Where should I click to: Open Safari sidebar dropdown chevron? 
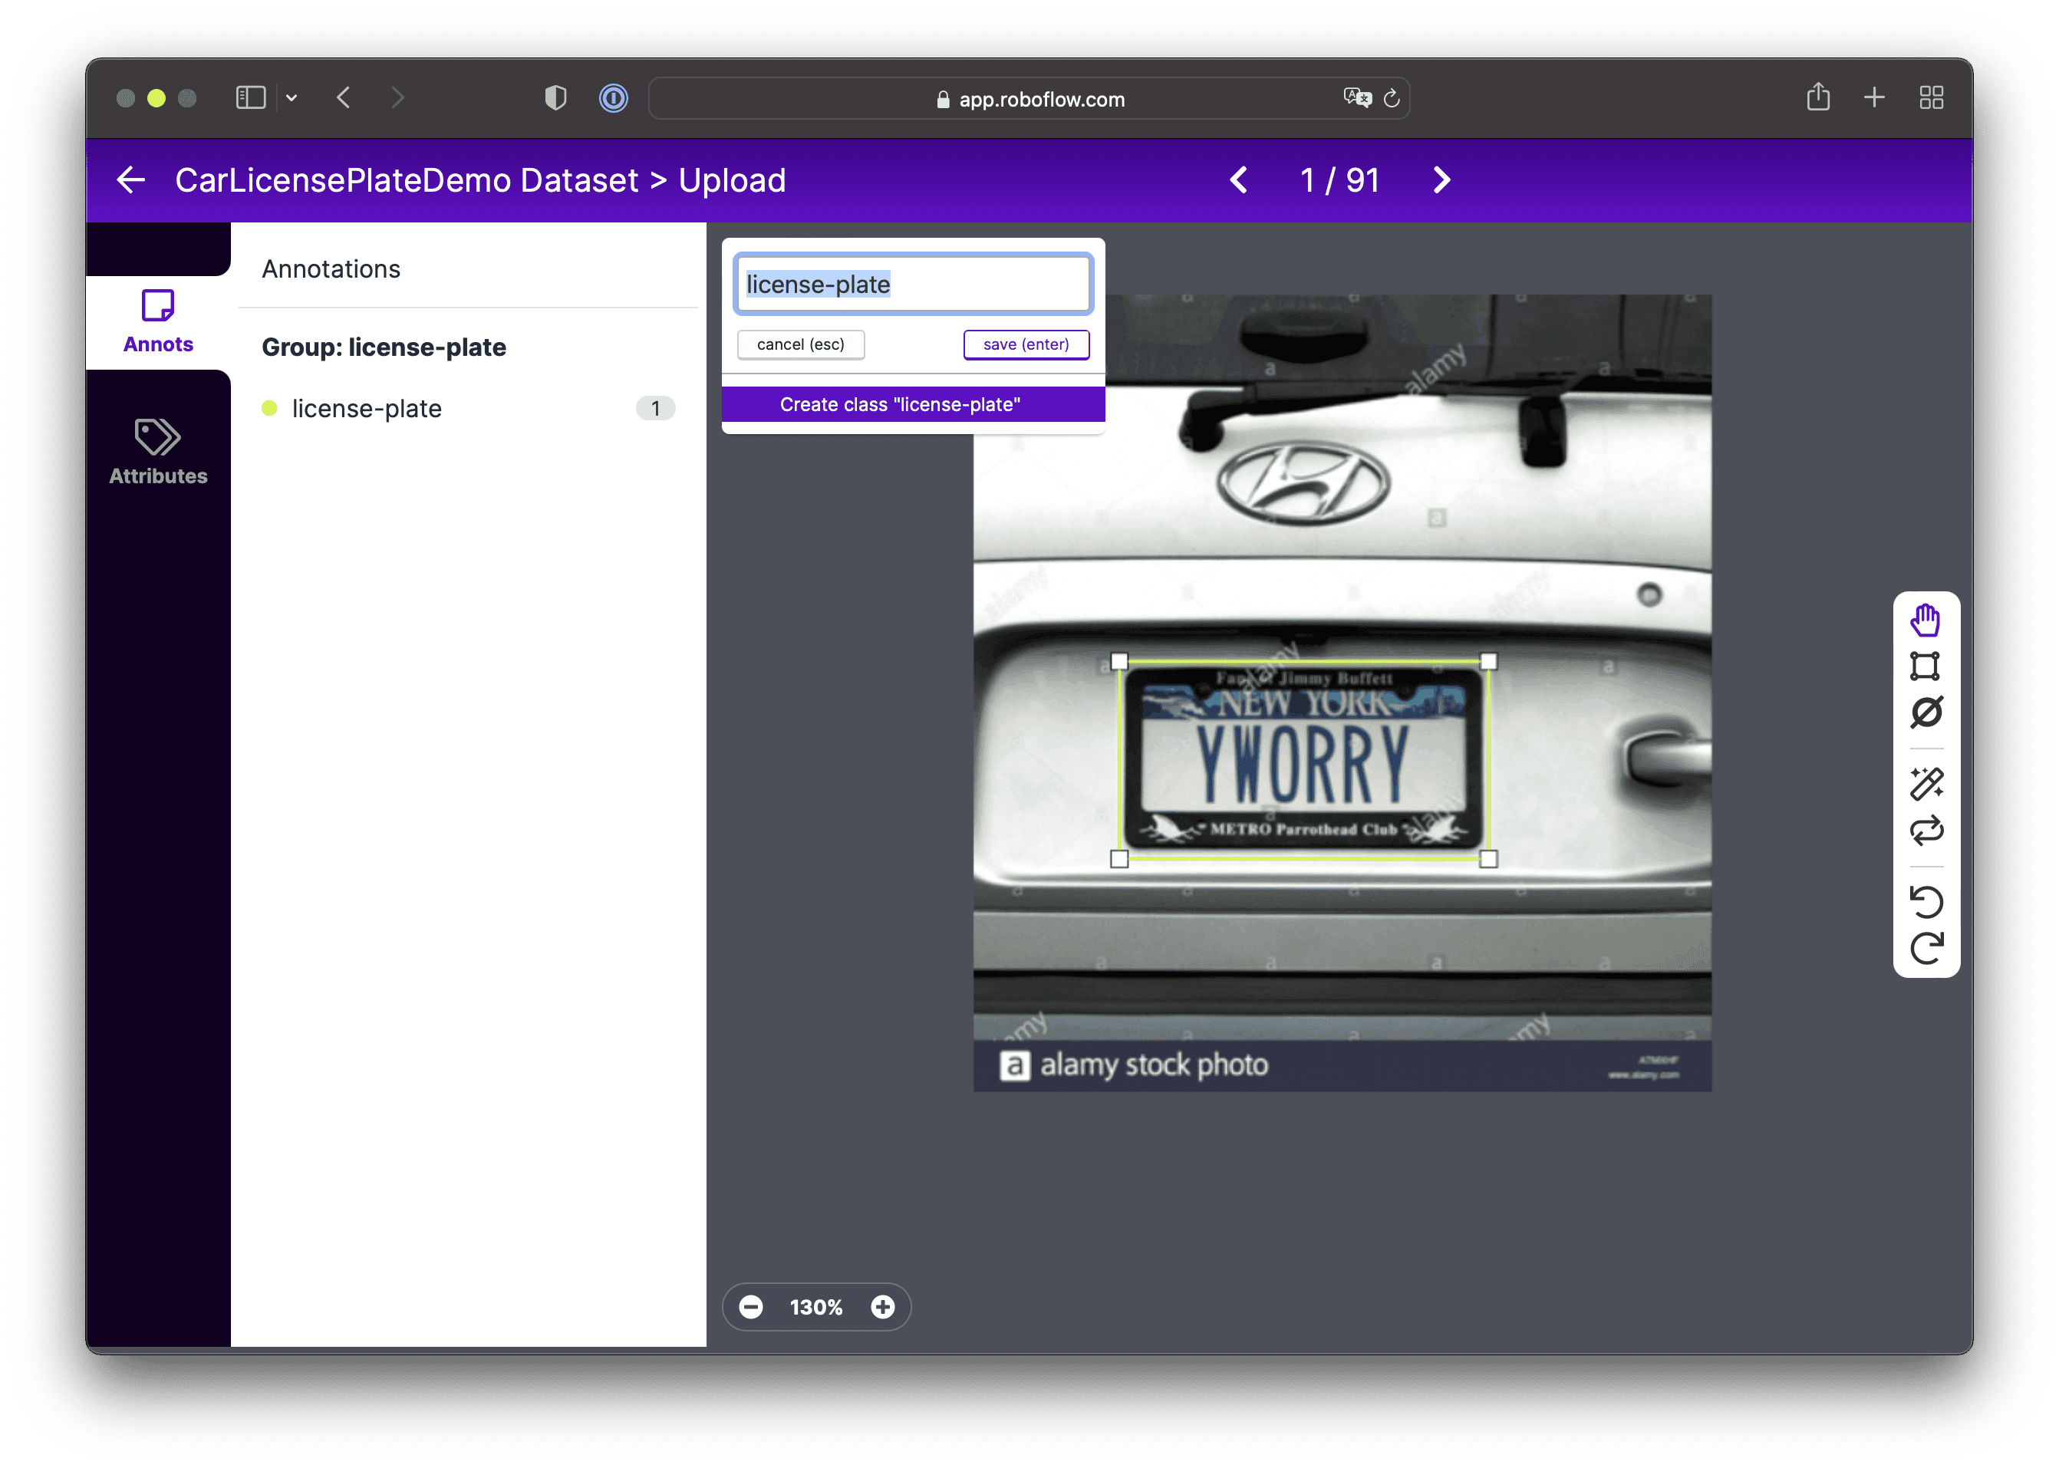point(291,97)
